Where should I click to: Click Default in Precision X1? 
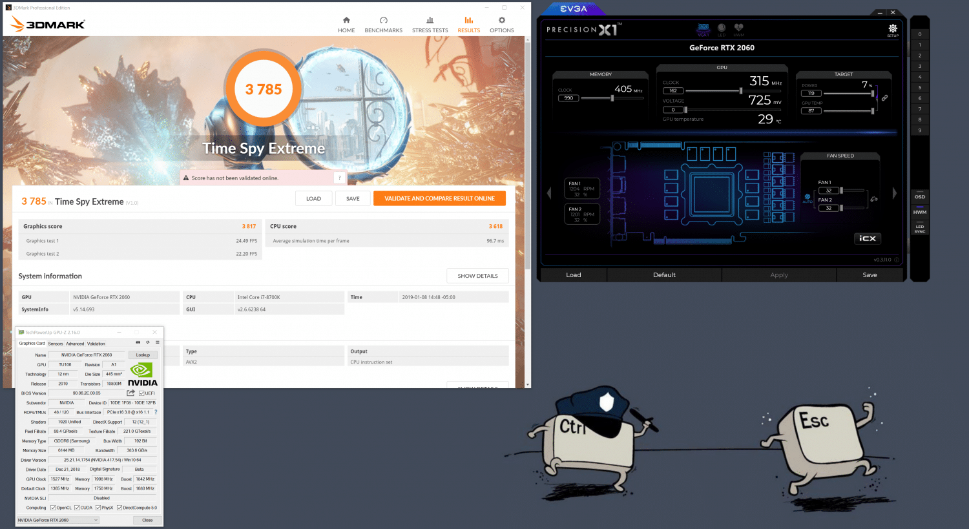[664, 275]
